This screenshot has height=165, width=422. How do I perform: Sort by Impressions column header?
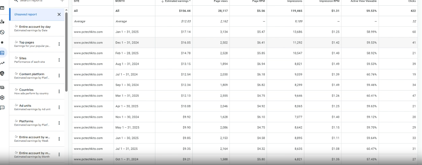point(295,1)
